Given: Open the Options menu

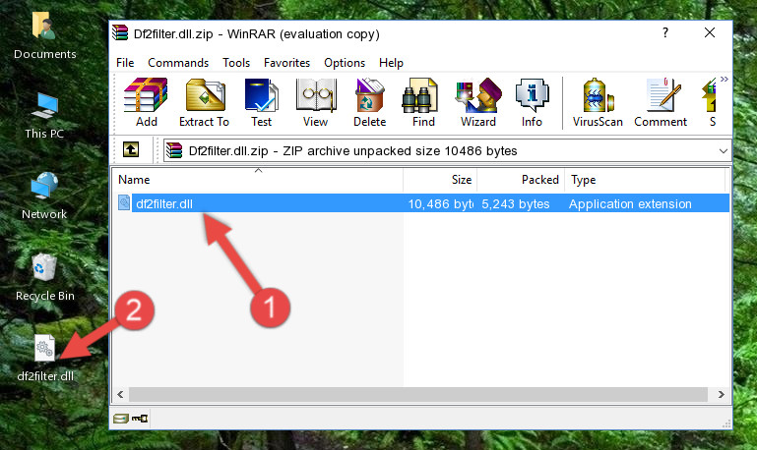Looking at the screenshot, I should pyautogui.click(x=345, y=63).
